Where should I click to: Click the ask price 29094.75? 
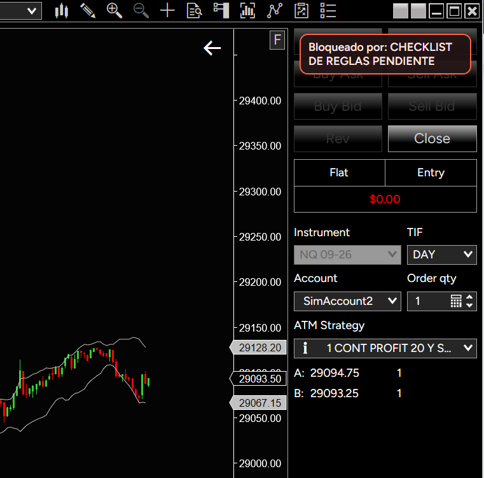[x=335, y=373]
